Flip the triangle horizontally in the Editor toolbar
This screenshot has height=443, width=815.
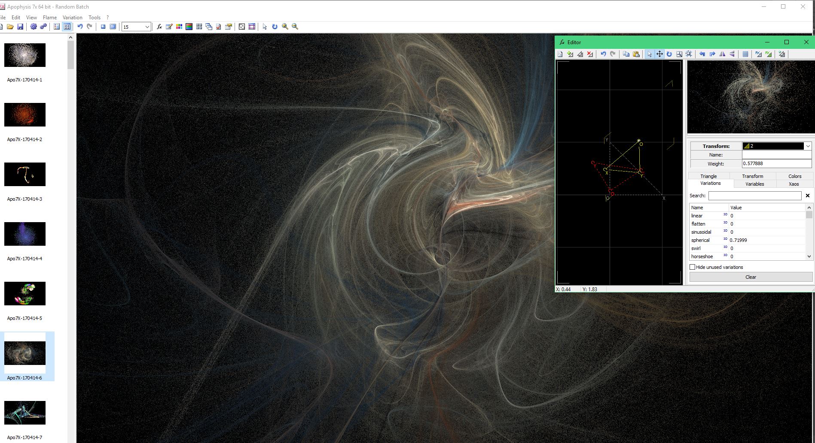pos(722,54)
